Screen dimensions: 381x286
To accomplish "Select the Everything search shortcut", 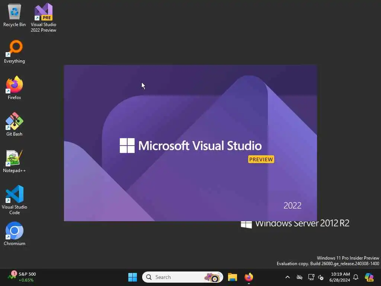I will coord(15,52).
